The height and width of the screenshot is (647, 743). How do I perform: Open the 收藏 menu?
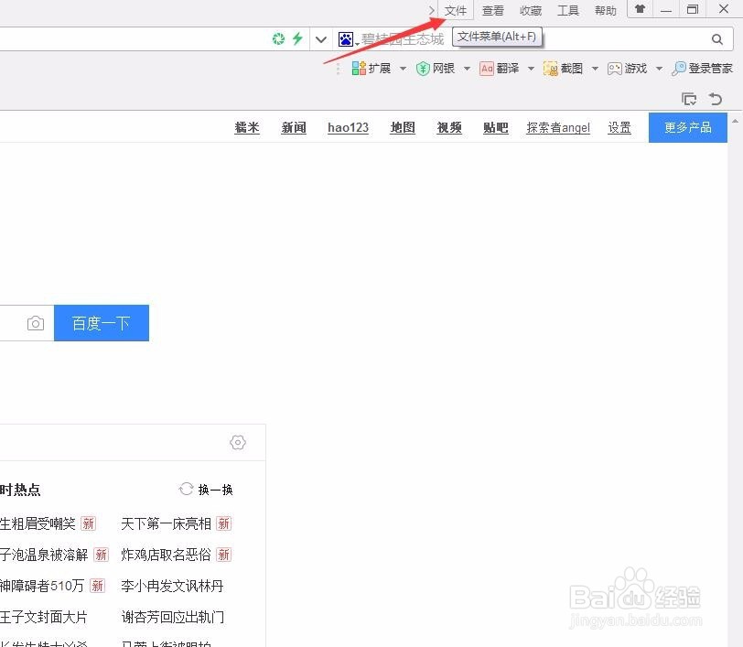pos(530,10)
